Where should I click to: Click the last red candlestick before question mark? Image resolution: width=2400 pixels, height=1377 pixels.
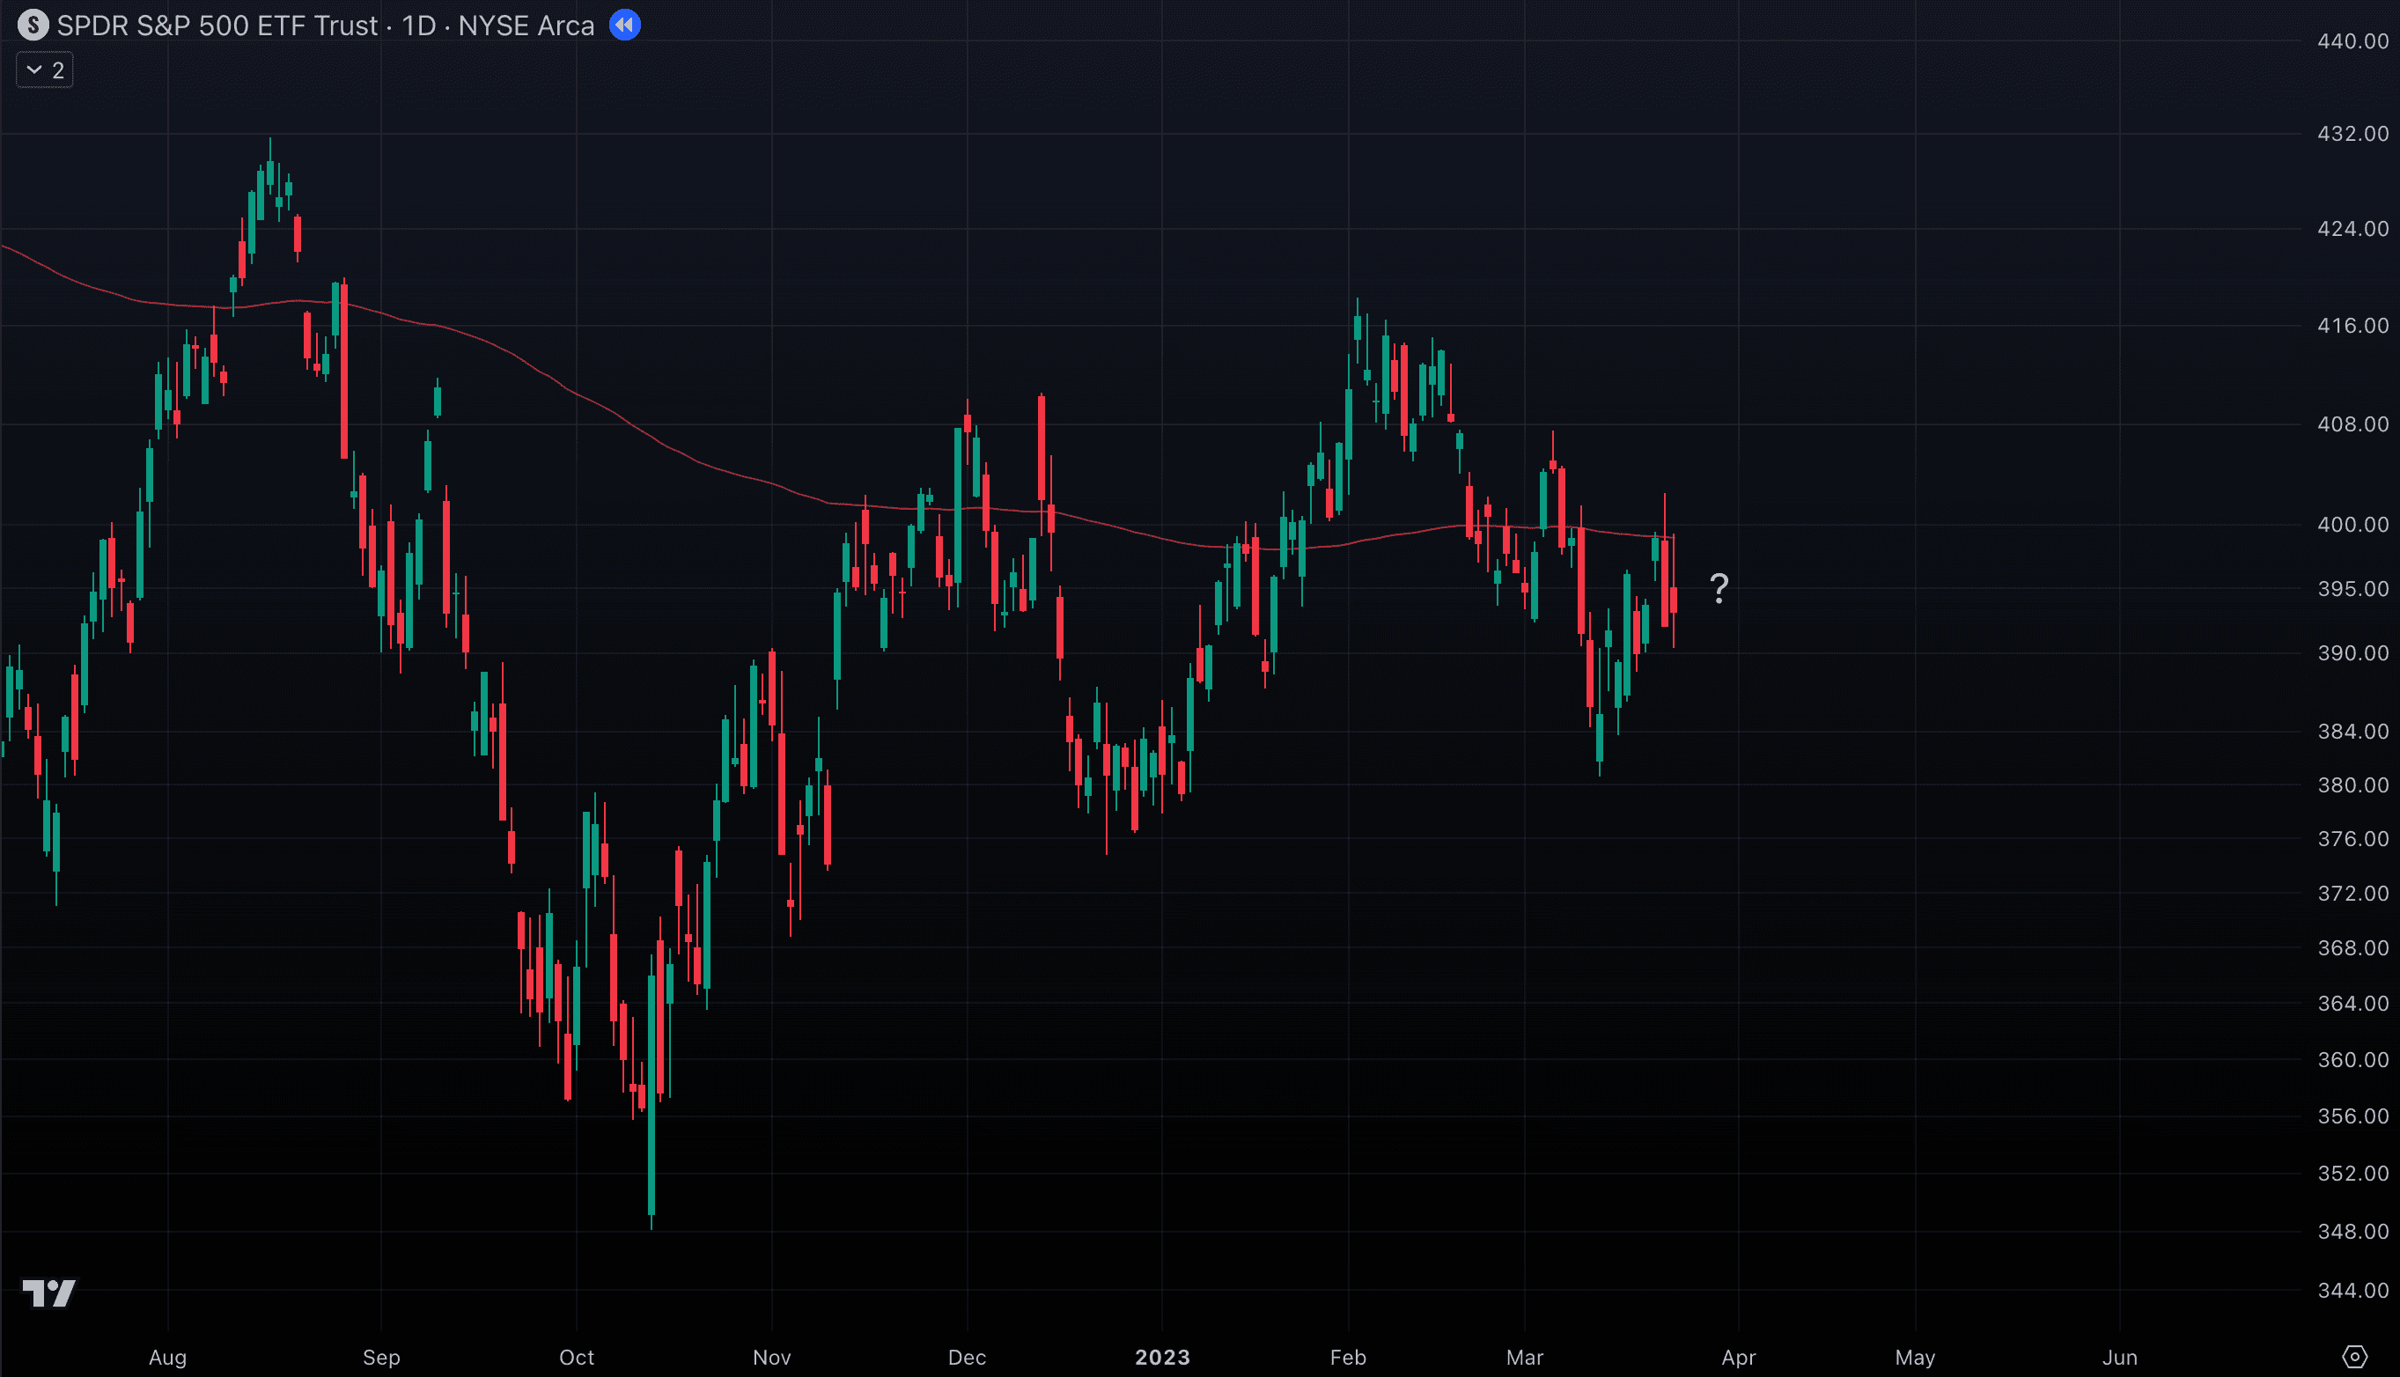(x=1674, y=600)
